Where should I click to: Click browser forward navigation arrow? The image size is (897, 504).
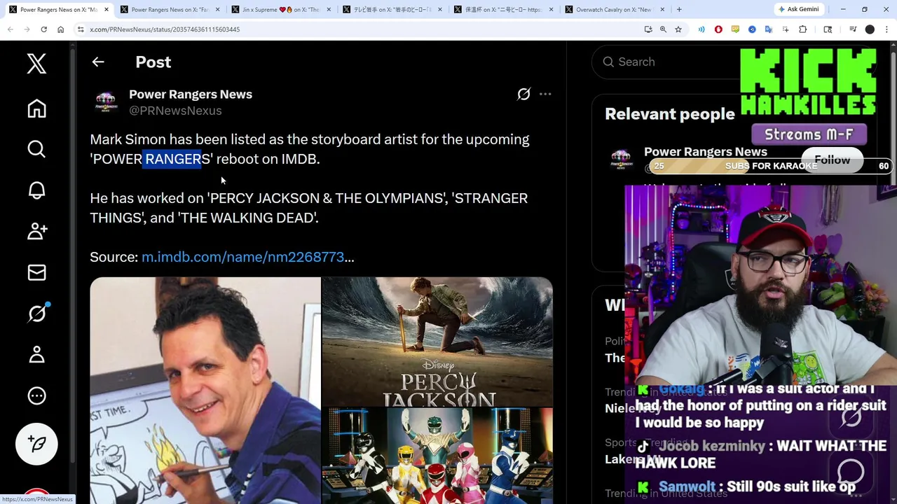pyautogui.click(x=27, y=29)
